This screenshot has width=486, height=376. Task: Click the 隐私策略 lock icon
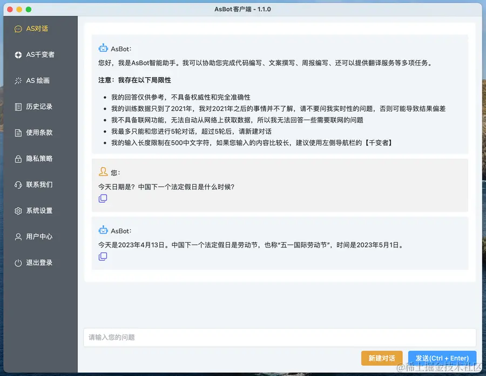pos(18,159)
